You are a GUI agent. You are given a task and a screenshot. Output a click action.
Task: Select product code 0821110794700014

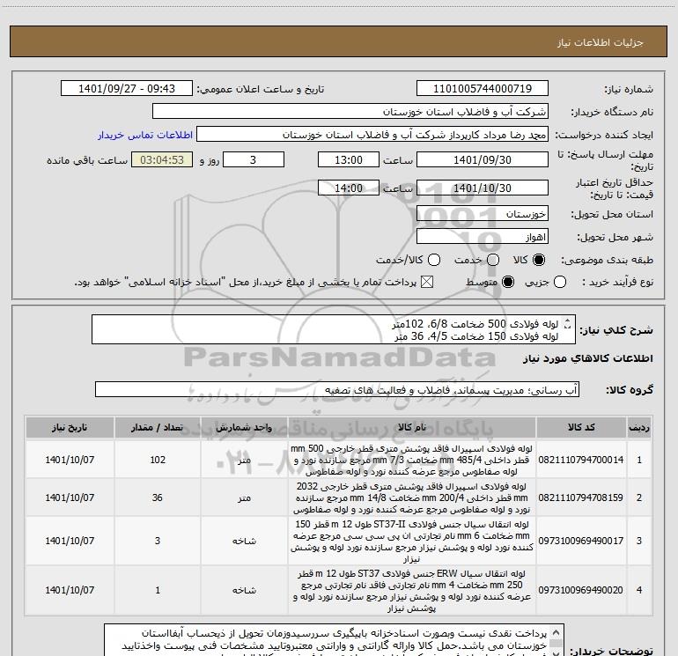tap(581, 460)
